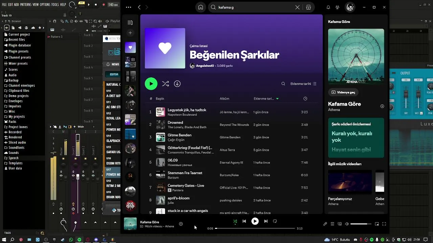
Task: Go back in Spotify navigation
Action: click(139, 7)
